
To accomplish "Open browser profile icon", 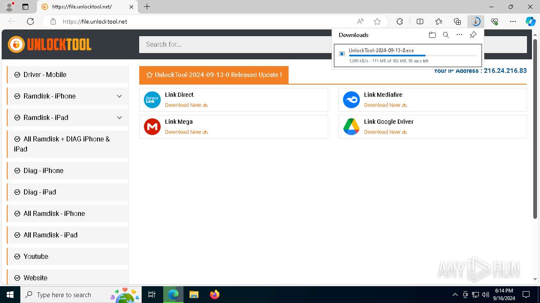I will pos(9,7).
